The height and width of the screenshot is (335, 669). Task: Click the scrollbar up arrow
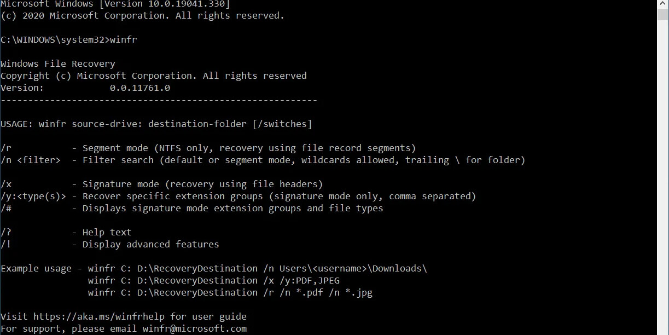pyautogui.click(x=662, y=4)
